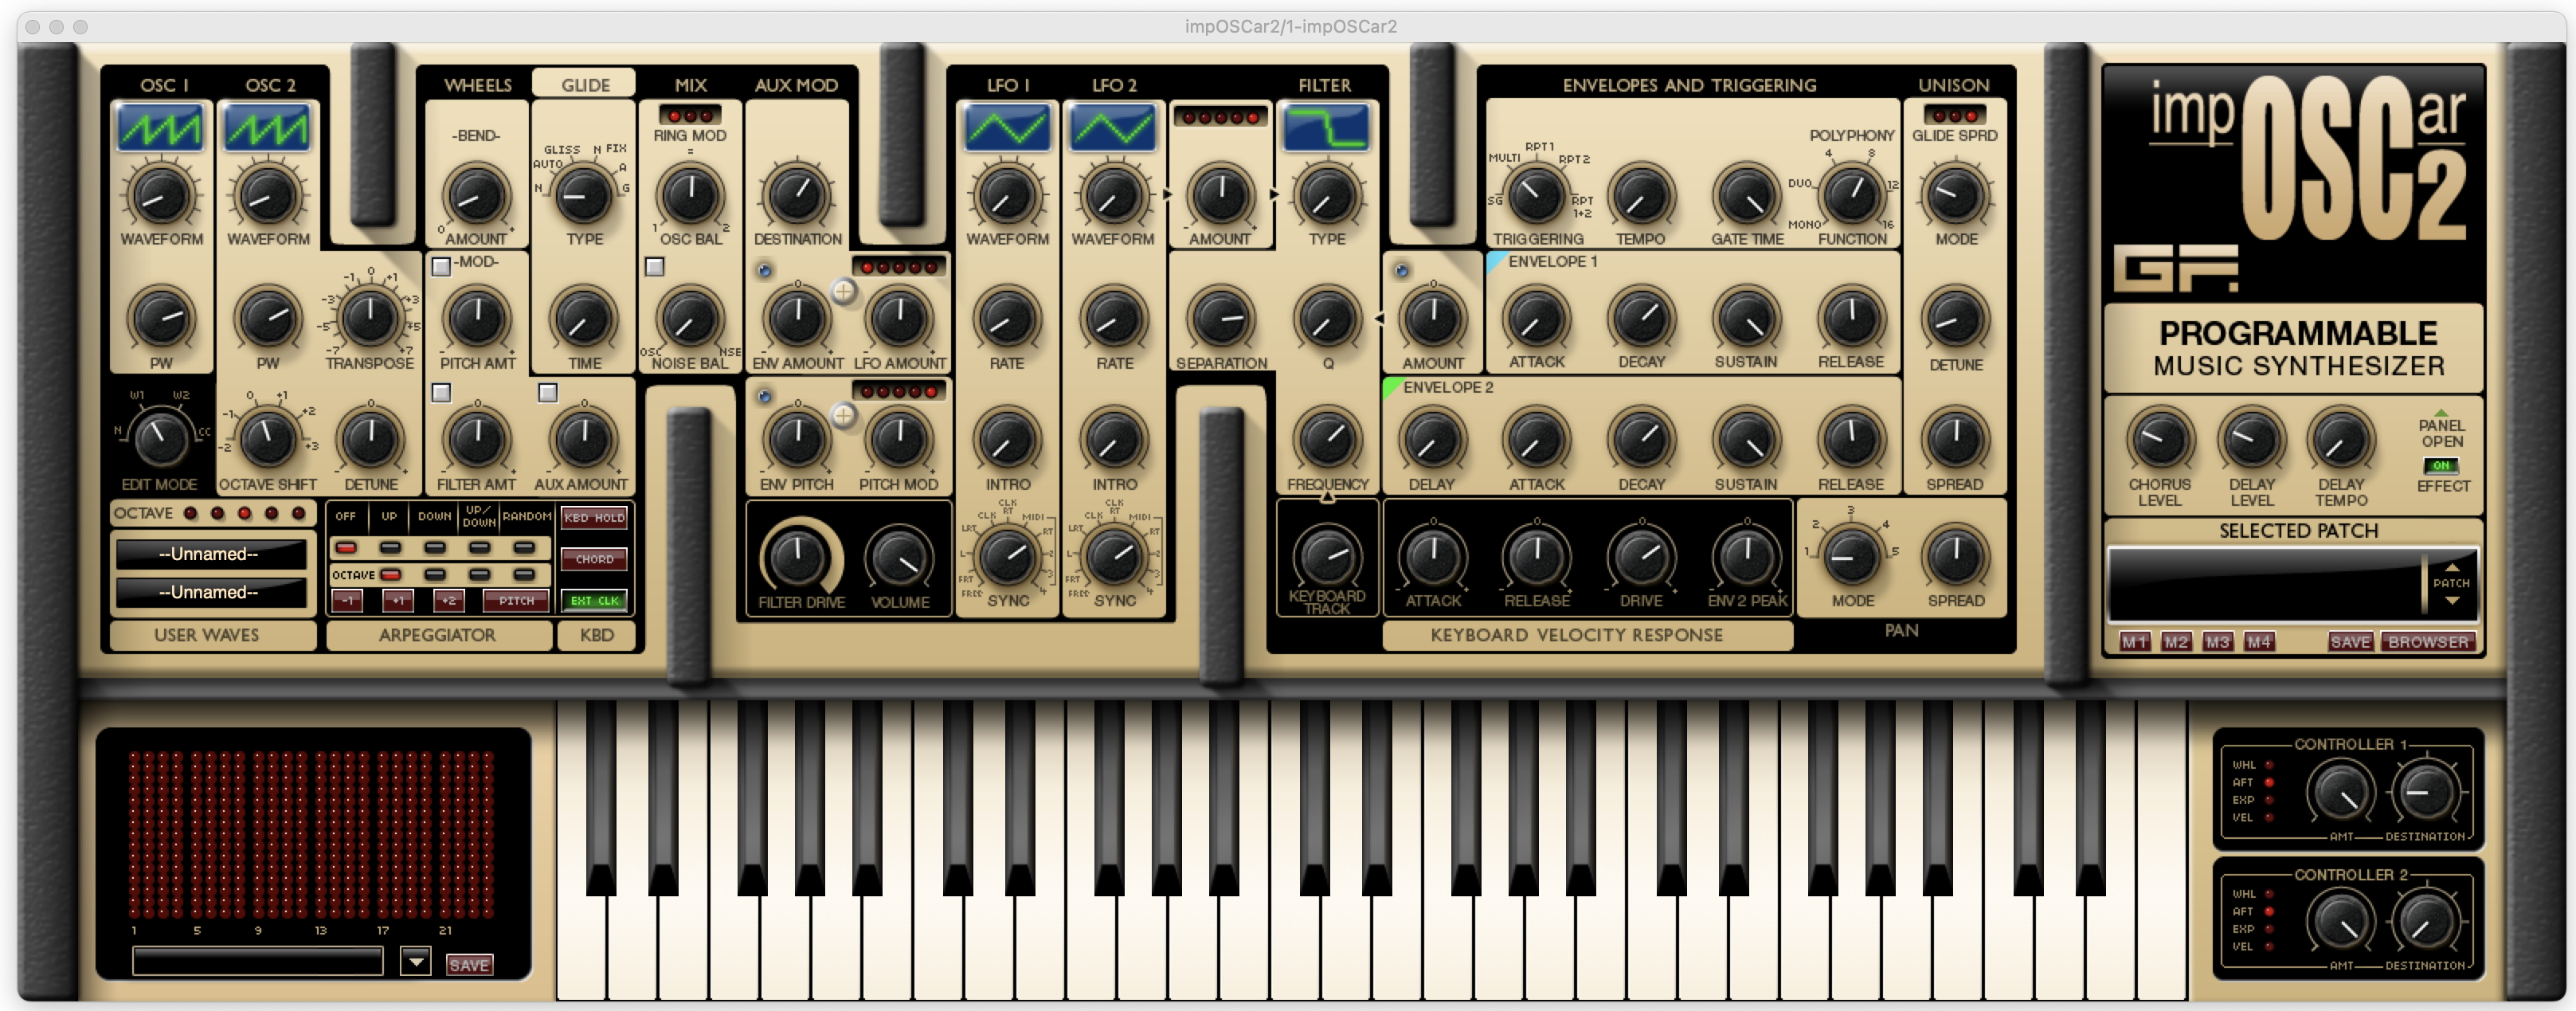The height and width of the screenshot is (1011, 2576).
Task: Click the LFO 1 triangle waveform display
Action: [x=1007, y=128]
